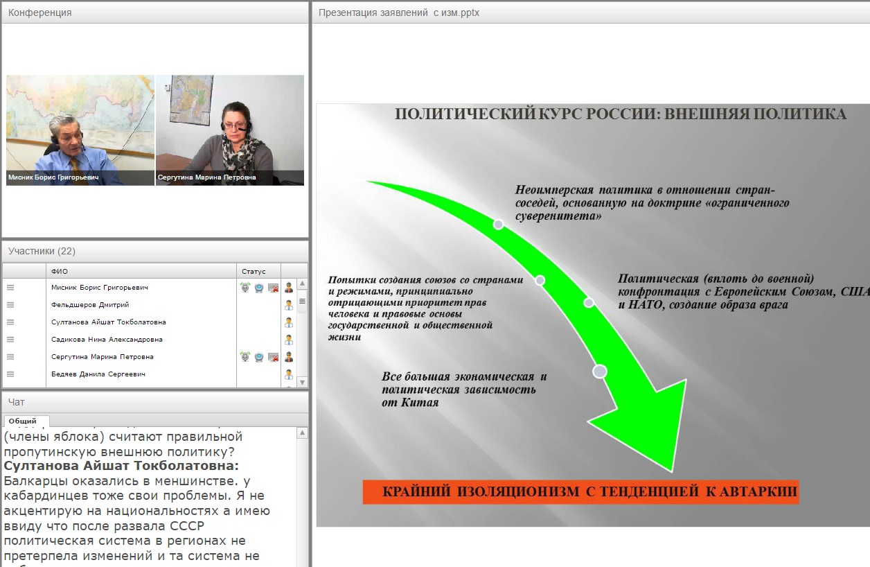Click sender name Султанова Айшат Токболатовна in chat

tap(121, 466)
